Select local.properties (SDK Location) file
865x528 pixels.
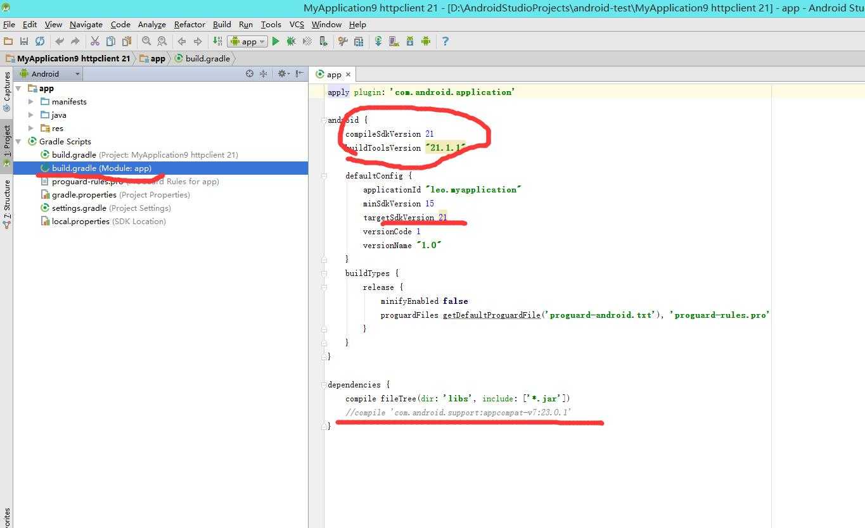pos(103,221)
